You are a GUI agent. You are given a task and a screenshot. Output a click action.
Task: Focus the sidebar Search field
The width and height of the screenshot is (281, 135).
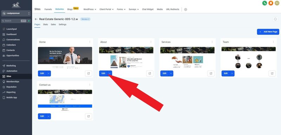coord(14,21)
